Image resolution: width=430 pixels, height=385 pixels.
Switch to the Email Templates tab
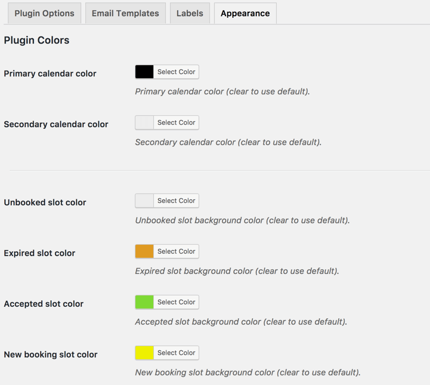click(125, 13)
